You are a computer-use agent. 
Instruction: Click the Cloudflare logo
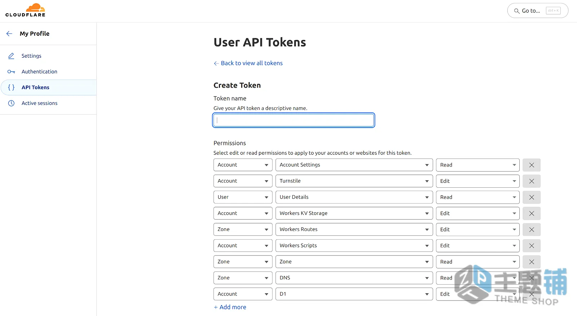coord(25,10)
